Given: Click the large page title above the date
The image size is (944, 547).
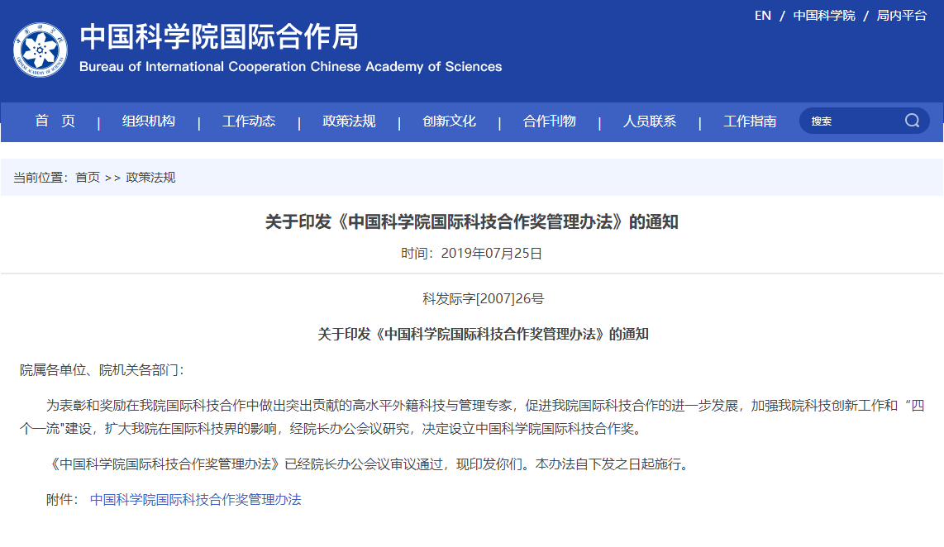Looking at the screenshot, I should tap(471, 222).
